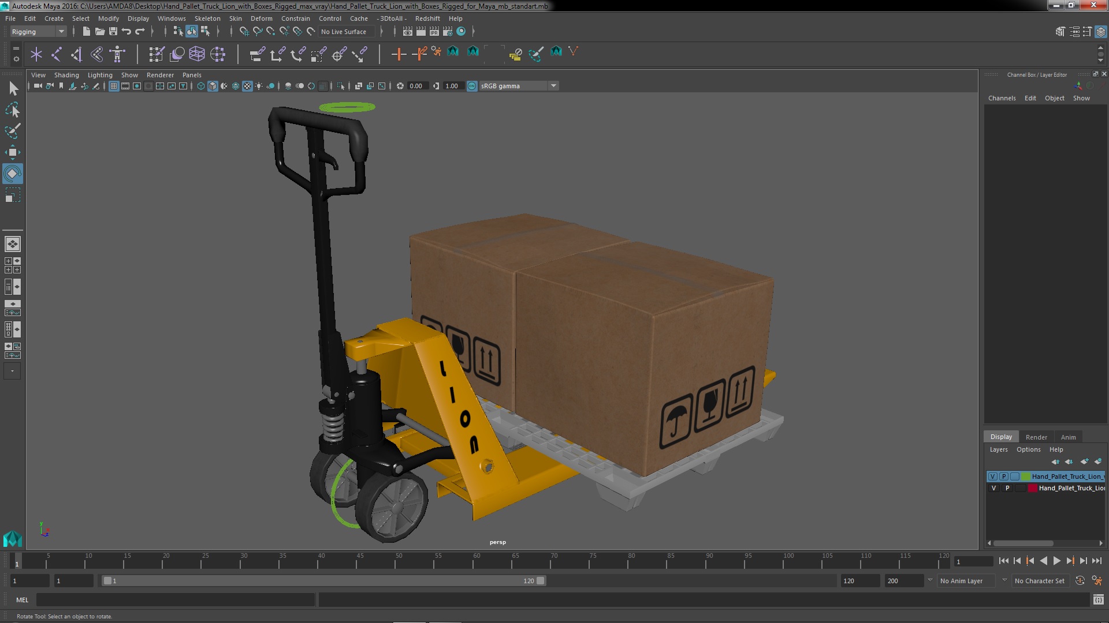
Task: Activate the Scale tool in toolbox
Action: pos(12,196)
